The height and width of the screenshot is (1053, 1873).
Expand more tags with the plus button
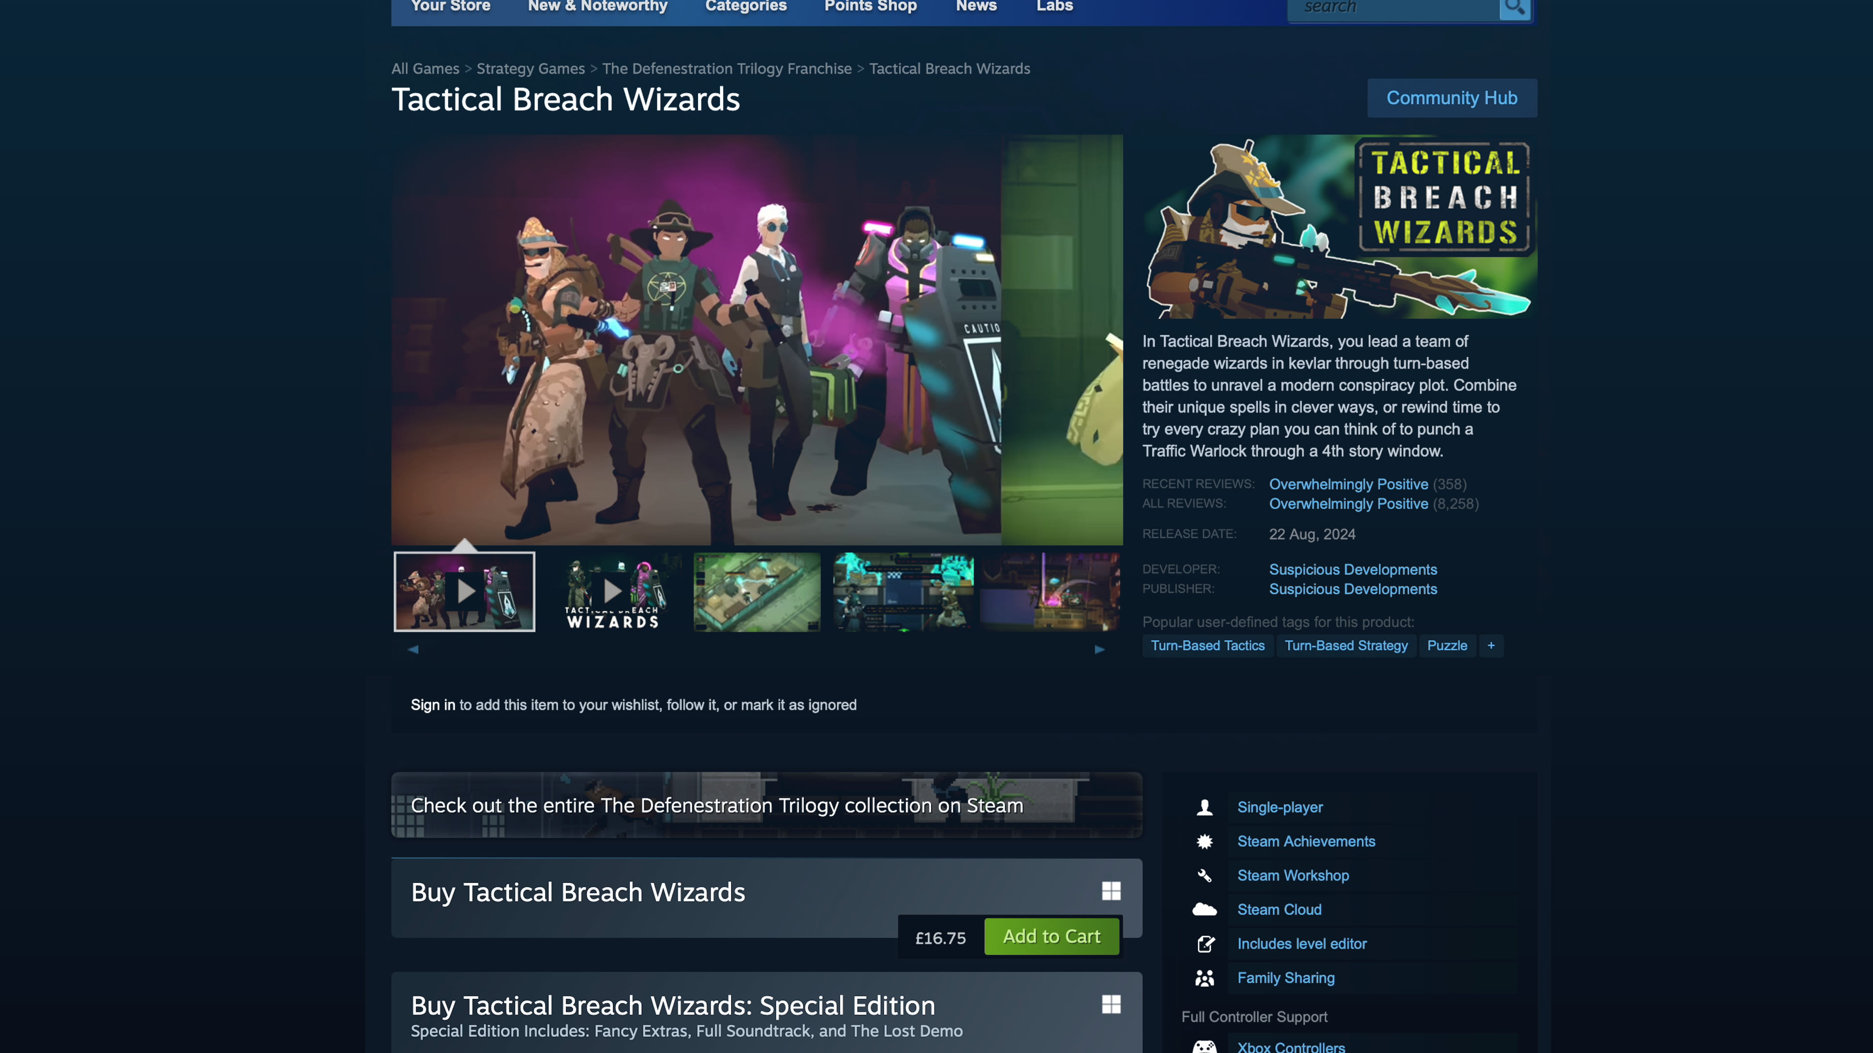tap(1491, 645)
